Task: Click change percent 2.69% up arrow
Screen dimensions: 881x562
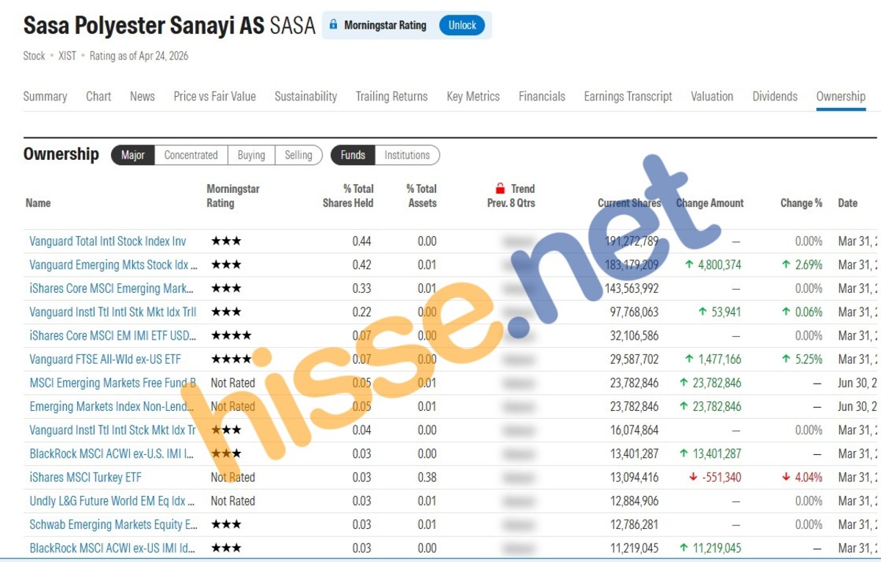Action: pos(786,264)
